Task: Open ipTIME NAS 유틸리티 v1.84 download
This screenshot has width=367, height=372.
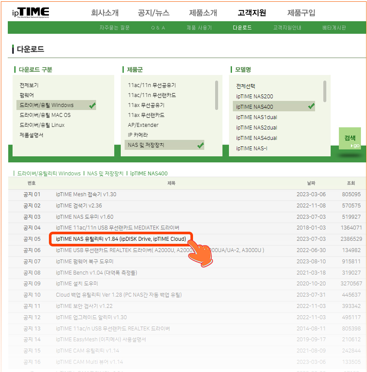Action: pos(121,239)
